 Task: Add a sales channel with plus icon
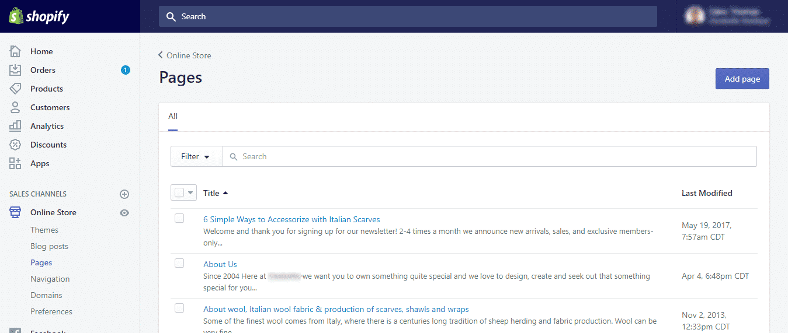click(x=124, y=194)
